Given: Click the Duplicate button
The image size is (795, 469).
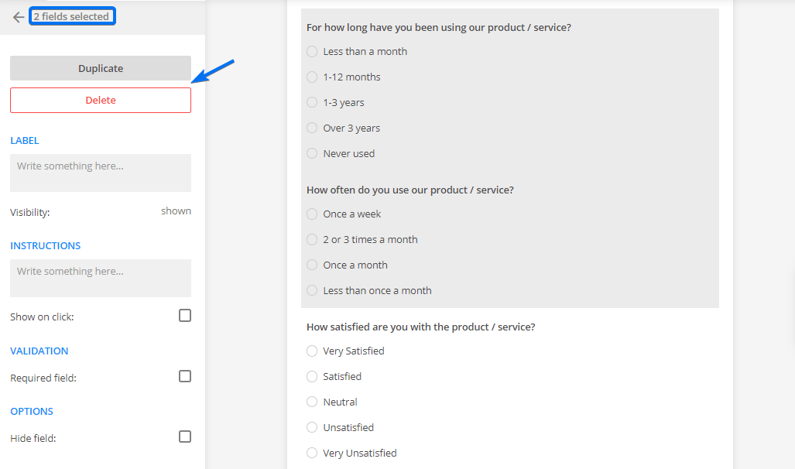Looking at the screenshot, I should tap(101, 68).
